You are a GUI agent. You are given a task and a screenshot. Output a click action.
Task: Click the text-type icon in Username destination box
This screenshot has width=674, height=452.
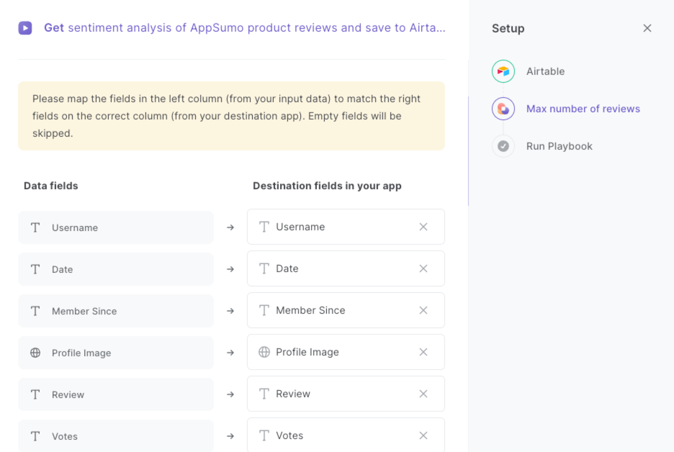click(264, 227)
